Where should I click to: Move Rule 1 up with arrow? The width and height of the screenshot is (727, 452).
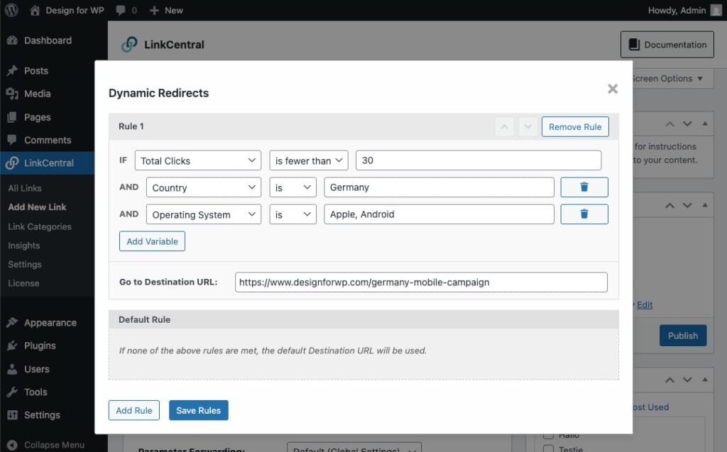point(505,127)
